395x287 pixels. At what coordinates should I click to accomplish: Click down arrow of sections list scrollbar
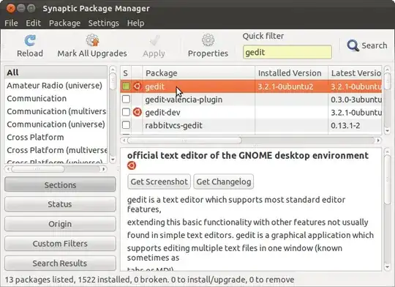click(x=113, y=160)
